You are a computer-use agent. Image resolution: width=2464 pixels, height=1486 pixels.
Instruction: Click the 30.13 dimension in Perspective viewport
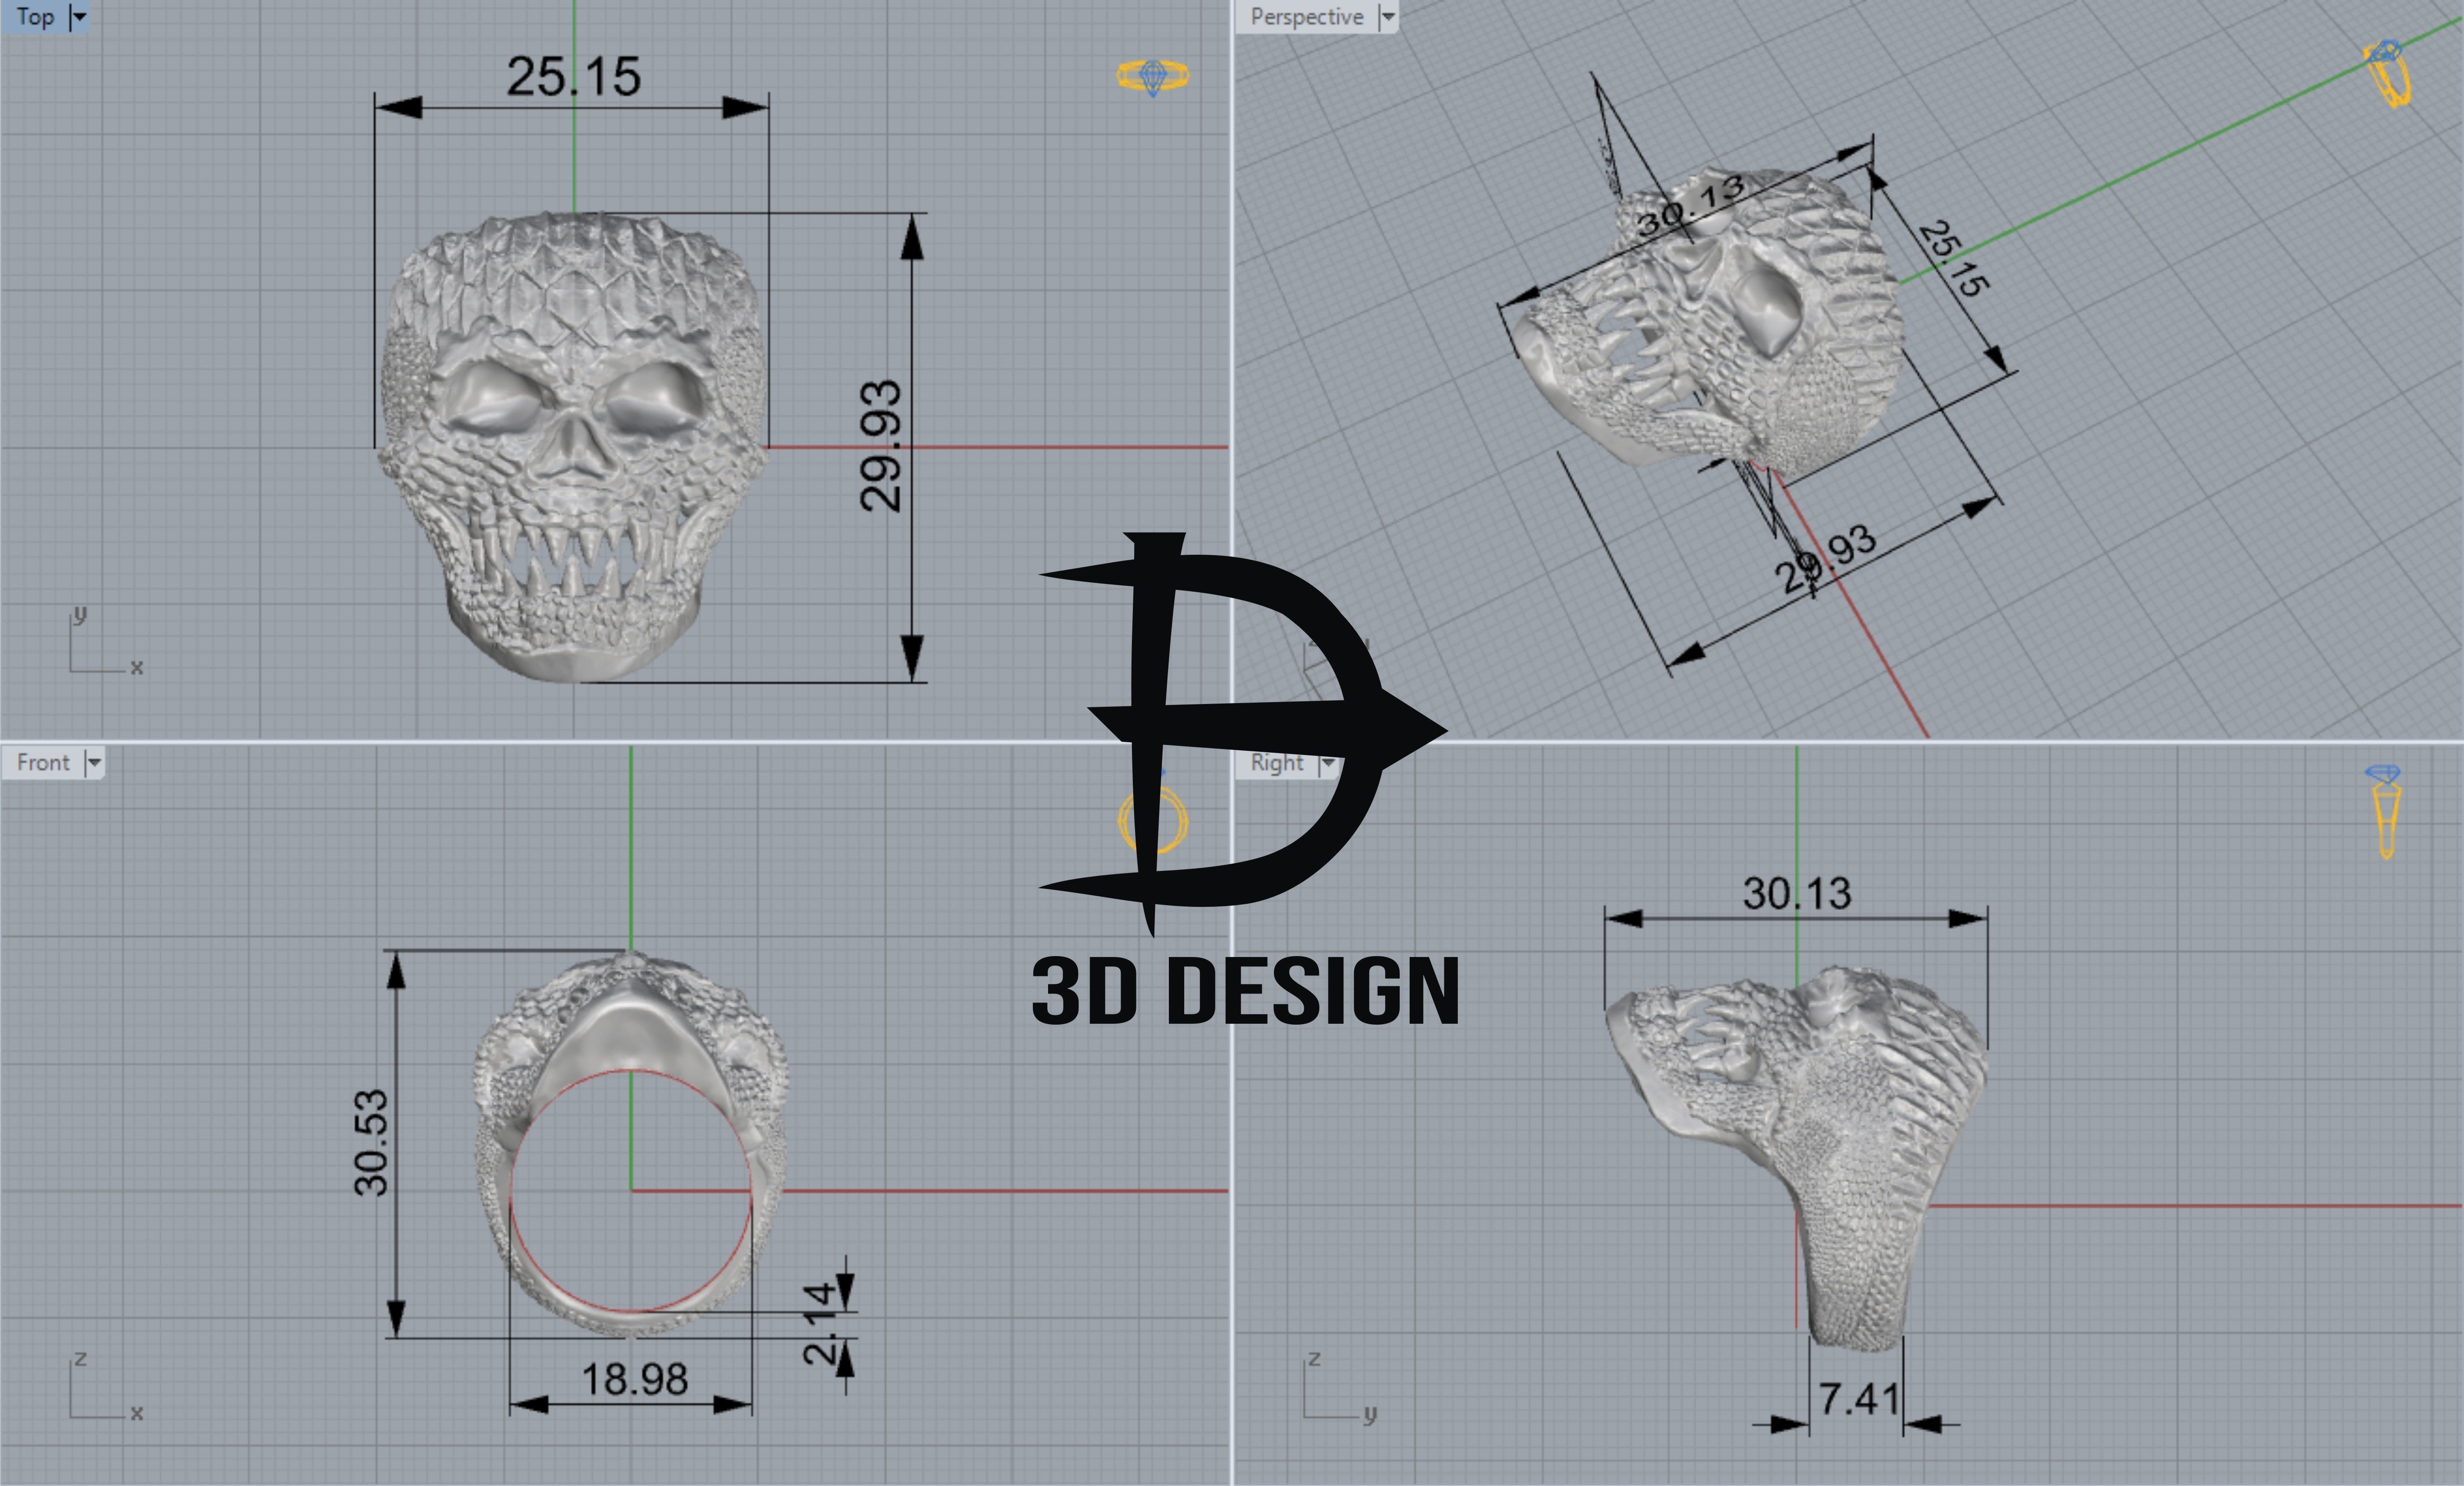point(1692,207)
